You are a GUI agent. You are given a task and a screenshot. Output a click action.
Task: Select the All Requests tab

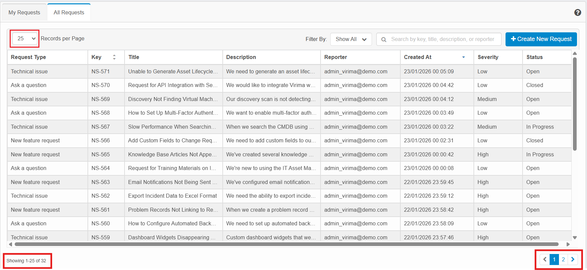point(69,12)
